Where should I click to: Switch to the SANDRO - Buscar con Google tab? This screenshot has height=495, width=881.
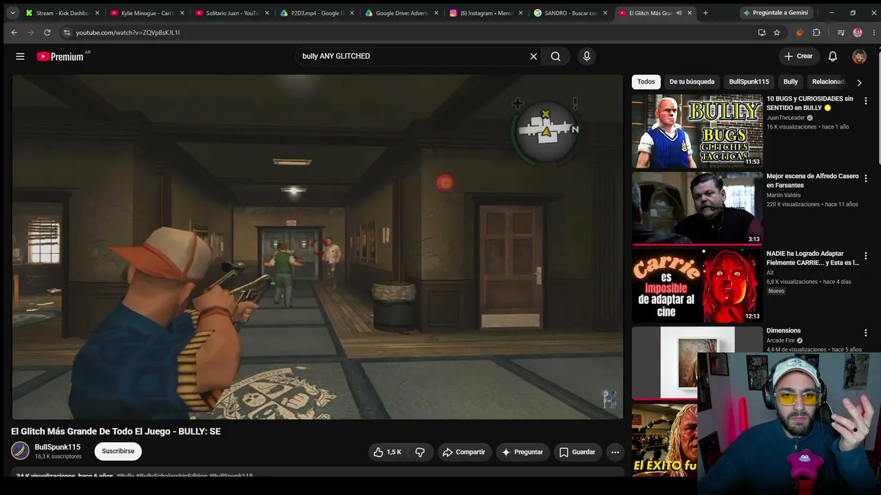(x=571, y=13)
